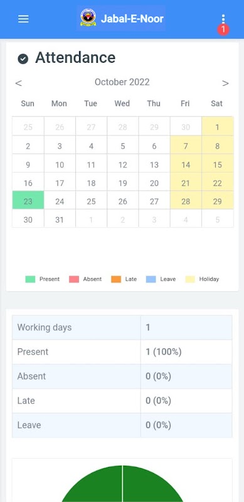Image resolution: width=244 pixels, height=502 pixels.
Task: Toggle the Late legend orange swatch
Action: pos(116,279)
